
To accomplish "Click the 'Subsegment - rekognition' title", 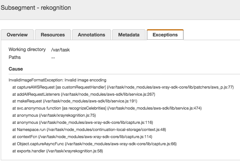I will click(36, 8).
